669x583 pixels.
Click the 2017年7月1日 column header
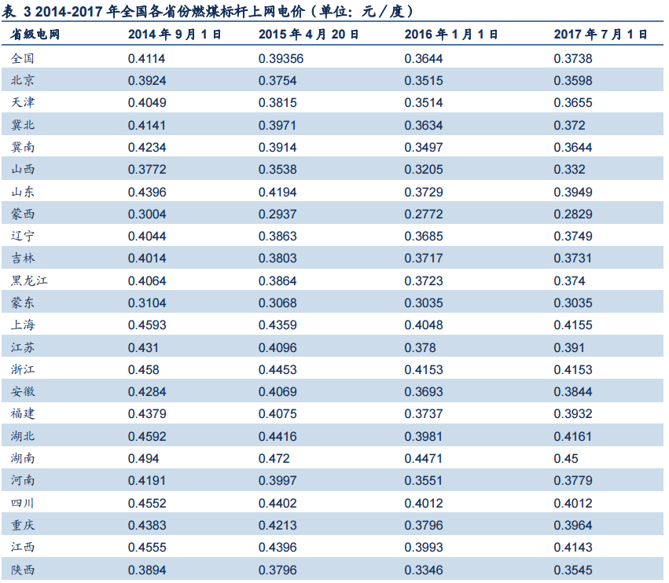[601, 35]
